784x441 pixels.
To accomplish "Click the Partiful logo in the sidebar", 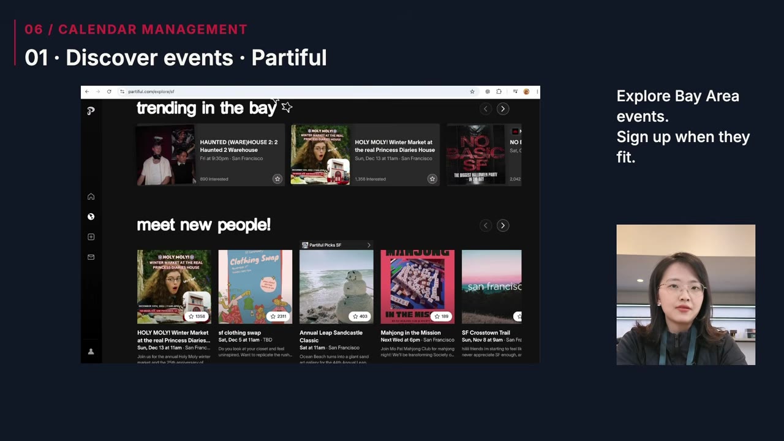I will [91, 111].
